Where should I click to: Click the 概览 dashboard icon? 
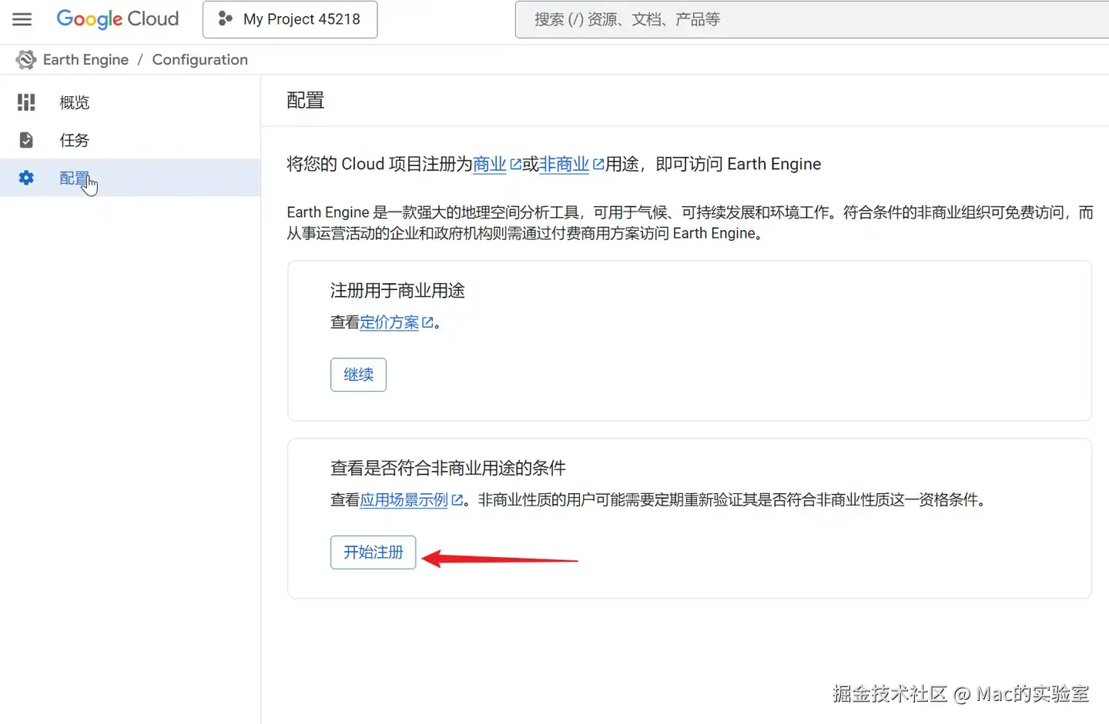[x=26, y=102]
